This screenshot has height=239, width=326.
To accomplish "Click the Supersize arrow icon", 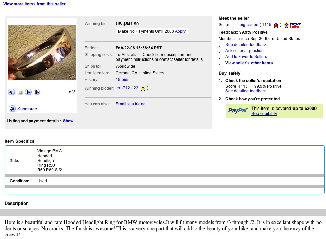I will click(12, 109).
